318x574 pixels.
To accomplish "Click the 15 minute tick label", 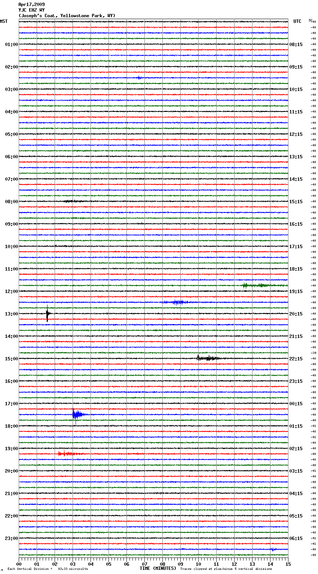I will click(288, 564).
